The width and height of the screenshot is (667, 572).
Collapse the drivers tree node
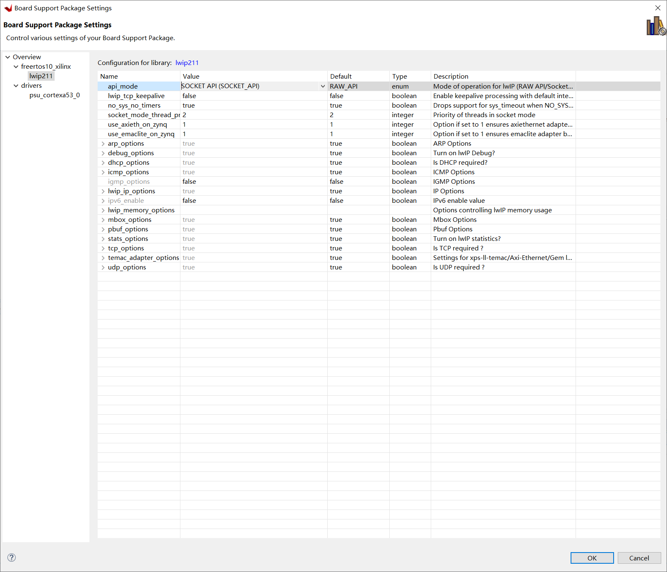point(16,86)
